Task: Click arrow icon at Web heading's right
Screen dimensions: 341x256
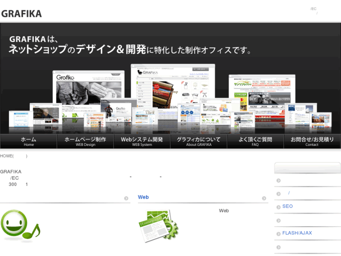Action: 264,198
